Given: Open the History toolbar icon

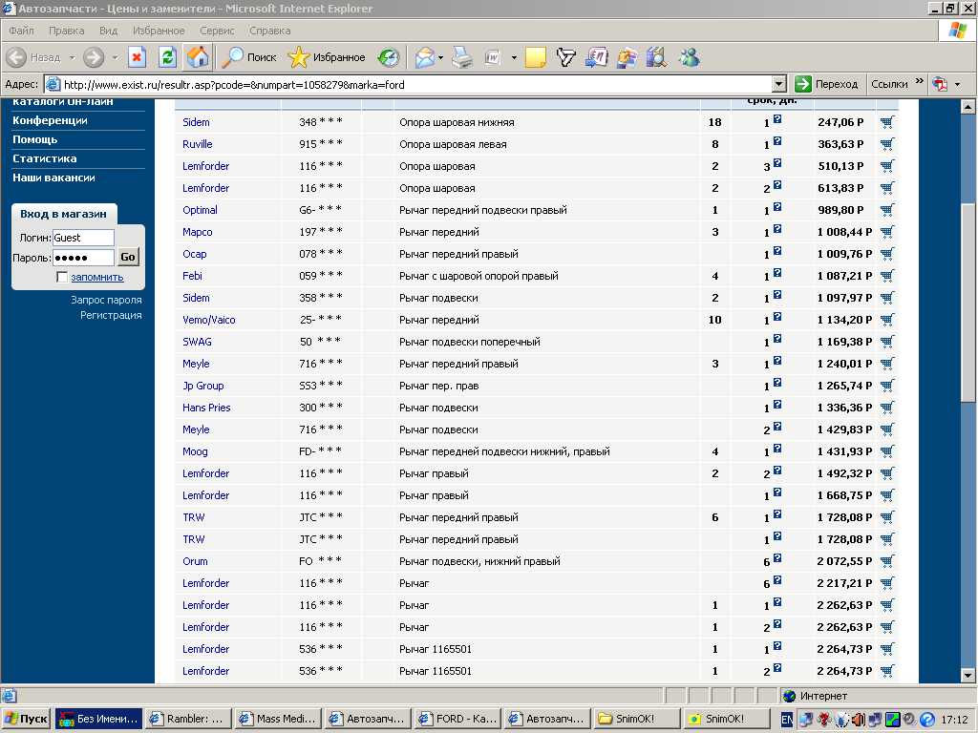Looking at the screenshot, I should tap(388, 57).
